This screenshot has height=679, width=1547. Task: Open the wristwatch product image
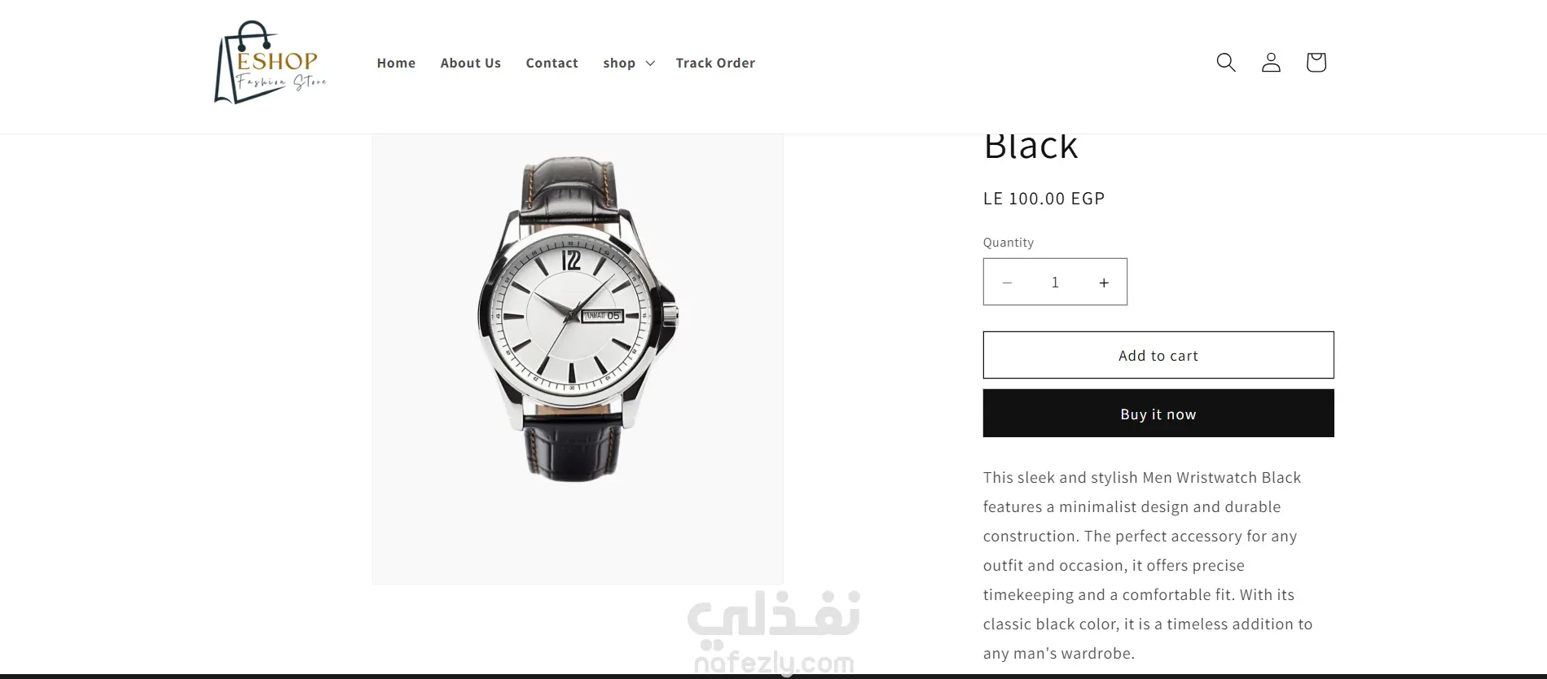(x=578, y=358)
